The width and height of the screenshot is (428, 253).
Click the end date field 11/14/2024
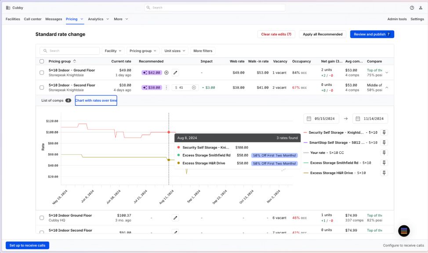370,119
